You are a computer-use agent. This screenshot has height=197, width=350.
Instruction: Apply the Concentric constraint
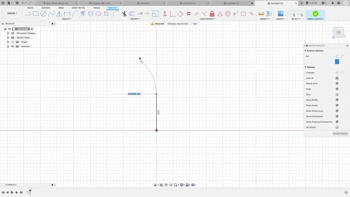tap(228, 14)
